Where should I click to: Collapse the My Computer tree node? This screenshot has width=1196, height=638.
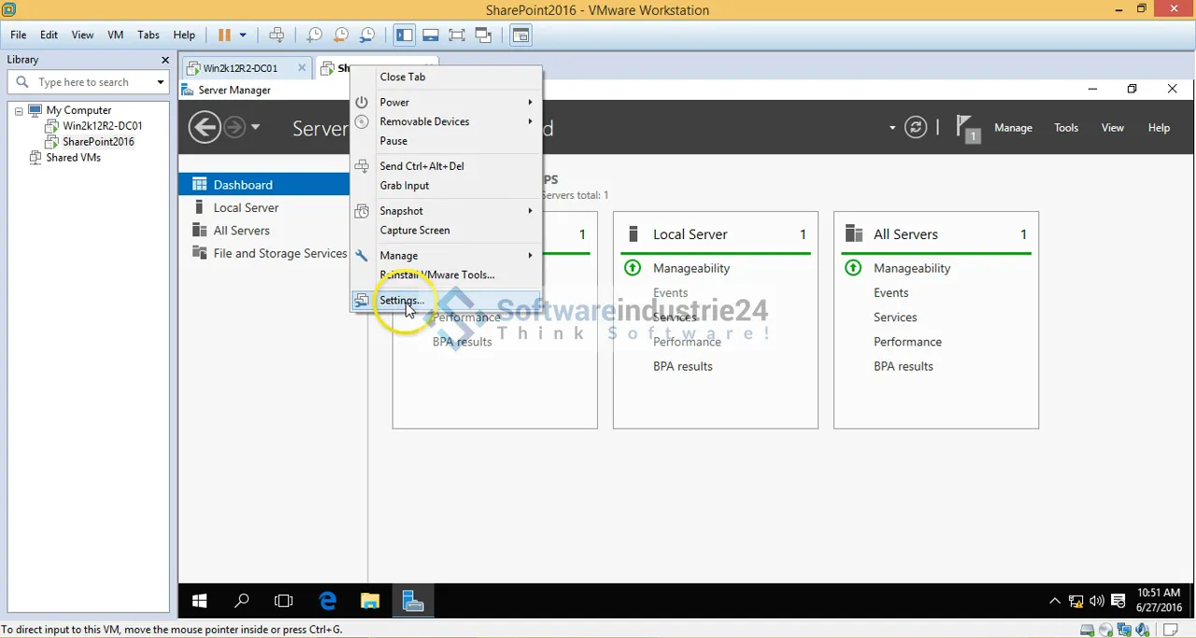18,110
